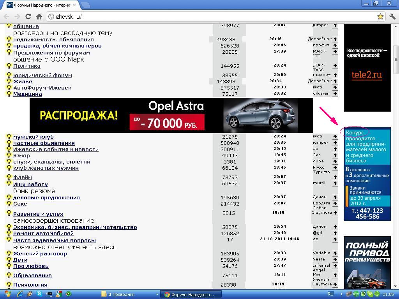Open the Развитие и успех forum

point(38,214)
